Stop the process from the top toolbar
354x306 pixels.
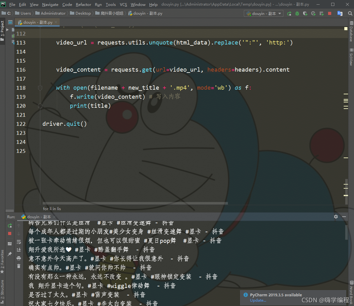pyautogui.click(x=330, y=13)
